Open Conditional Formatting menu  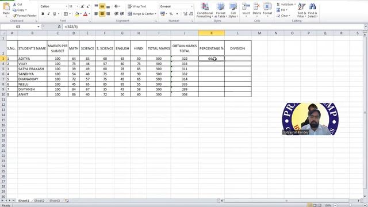click(205, 10)
